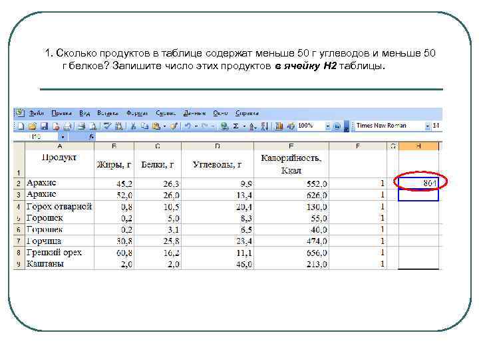The width and height of the screenshot is (479, 359).
Task: Click the Углеводы, г header cell
Action: tap(217, 164)
